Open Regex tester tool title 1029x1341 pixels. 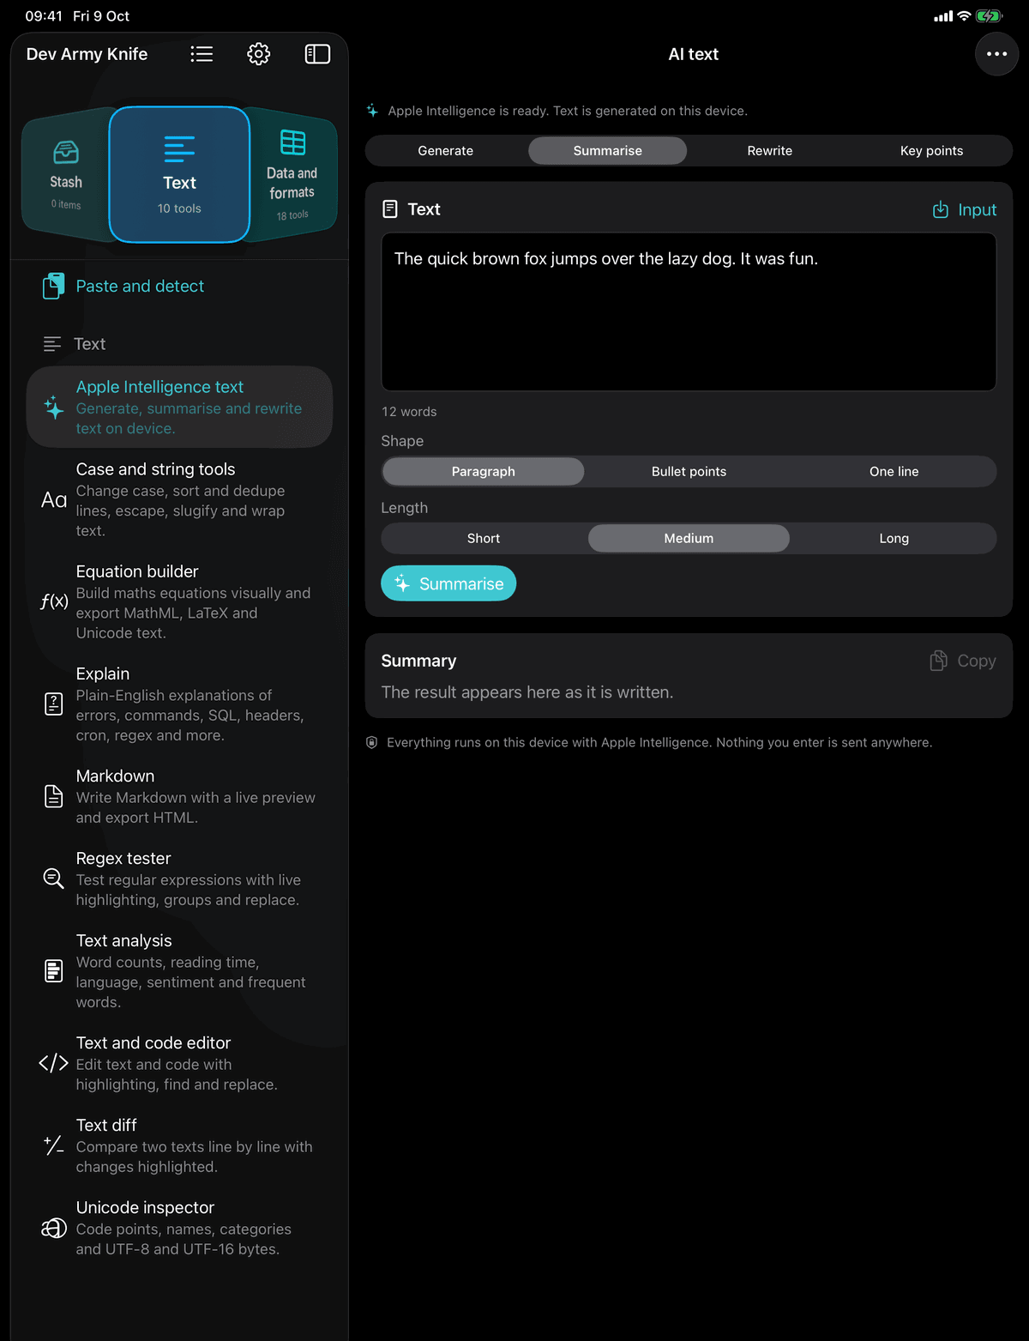[x=123, y=858]
